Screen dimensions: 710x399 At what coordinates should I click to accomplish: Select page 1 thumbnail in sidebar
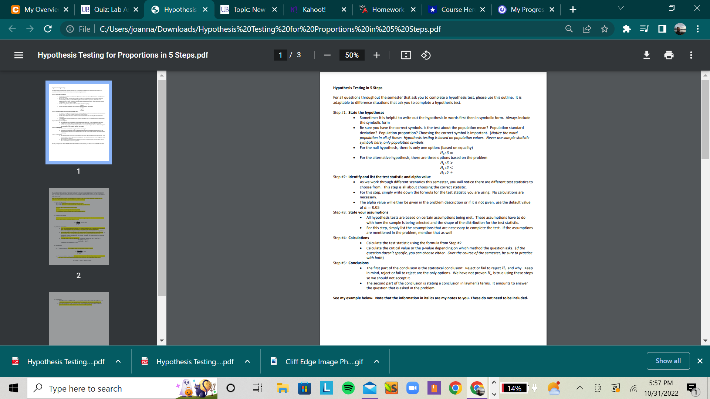pyautogui.click(x=78, y=122)
